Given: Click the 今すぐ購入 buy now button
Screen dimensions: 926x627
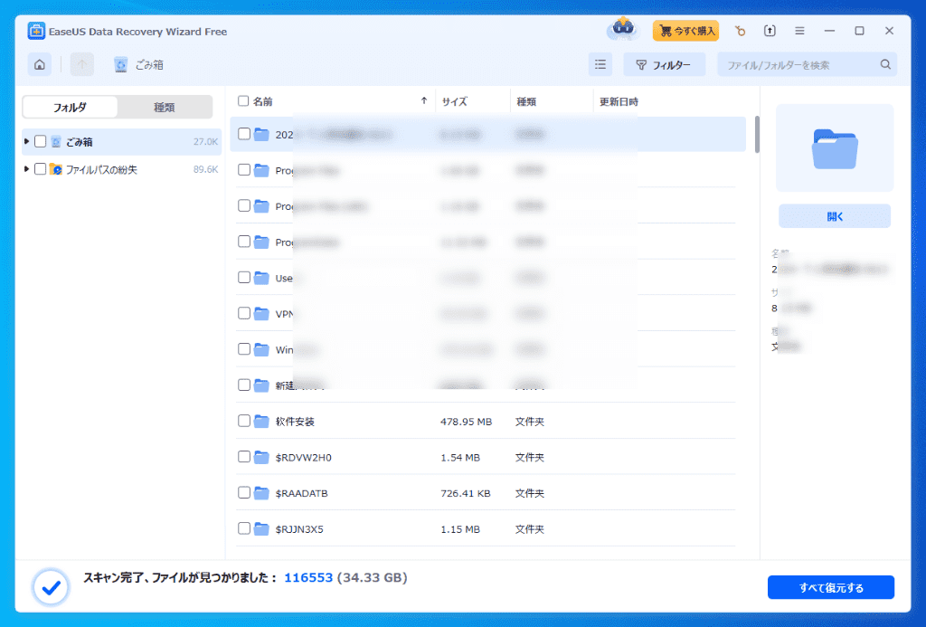Looking at the screenshot, I should click(685, 31).
